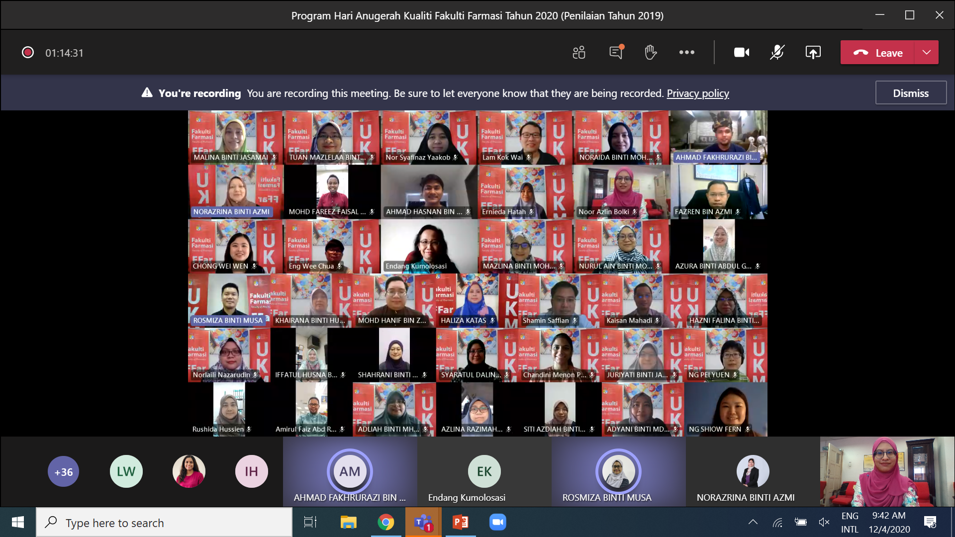
Task: Show hidden system tray icons
Action: [753, 522]
